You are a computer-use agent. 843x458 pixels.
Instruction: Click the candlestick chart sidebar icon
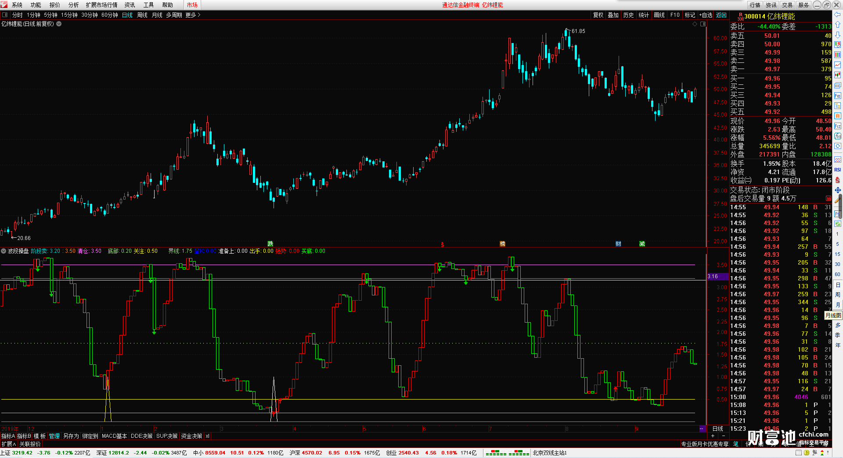pyautogui.click(x=838, y=75)
